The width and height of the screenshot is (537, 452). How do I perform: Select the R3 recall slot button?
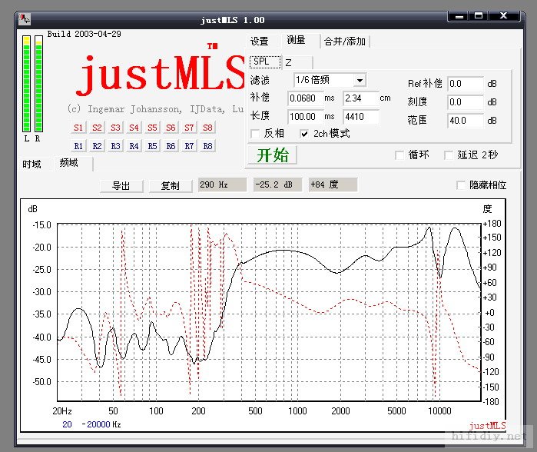pos(115,145)
